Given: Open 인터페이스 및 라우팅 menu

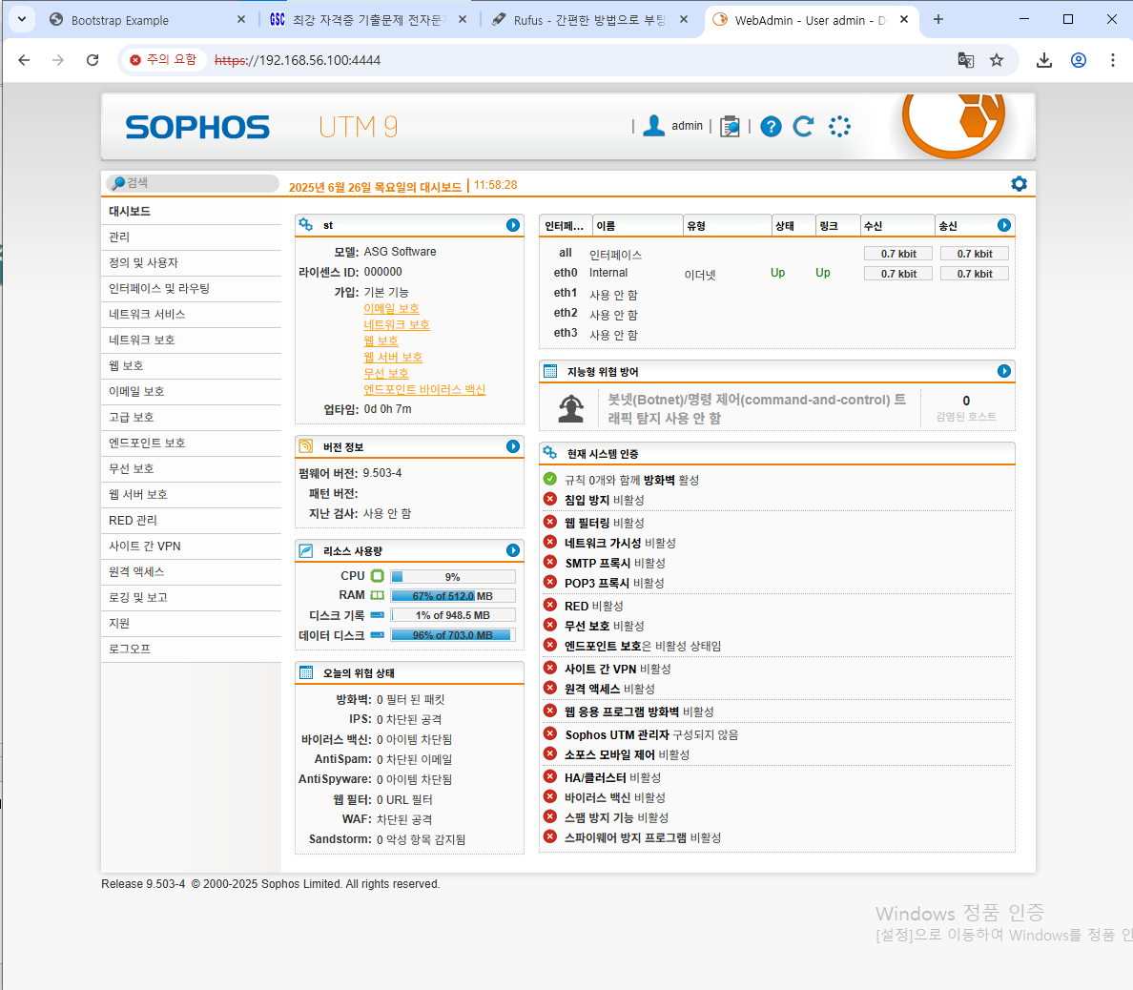Looking at the screenshot, I should 192,288.
